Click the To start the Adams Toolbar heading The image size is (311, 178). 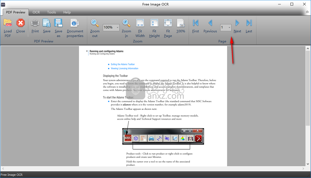pyautogui.click(x=118, y=97)
